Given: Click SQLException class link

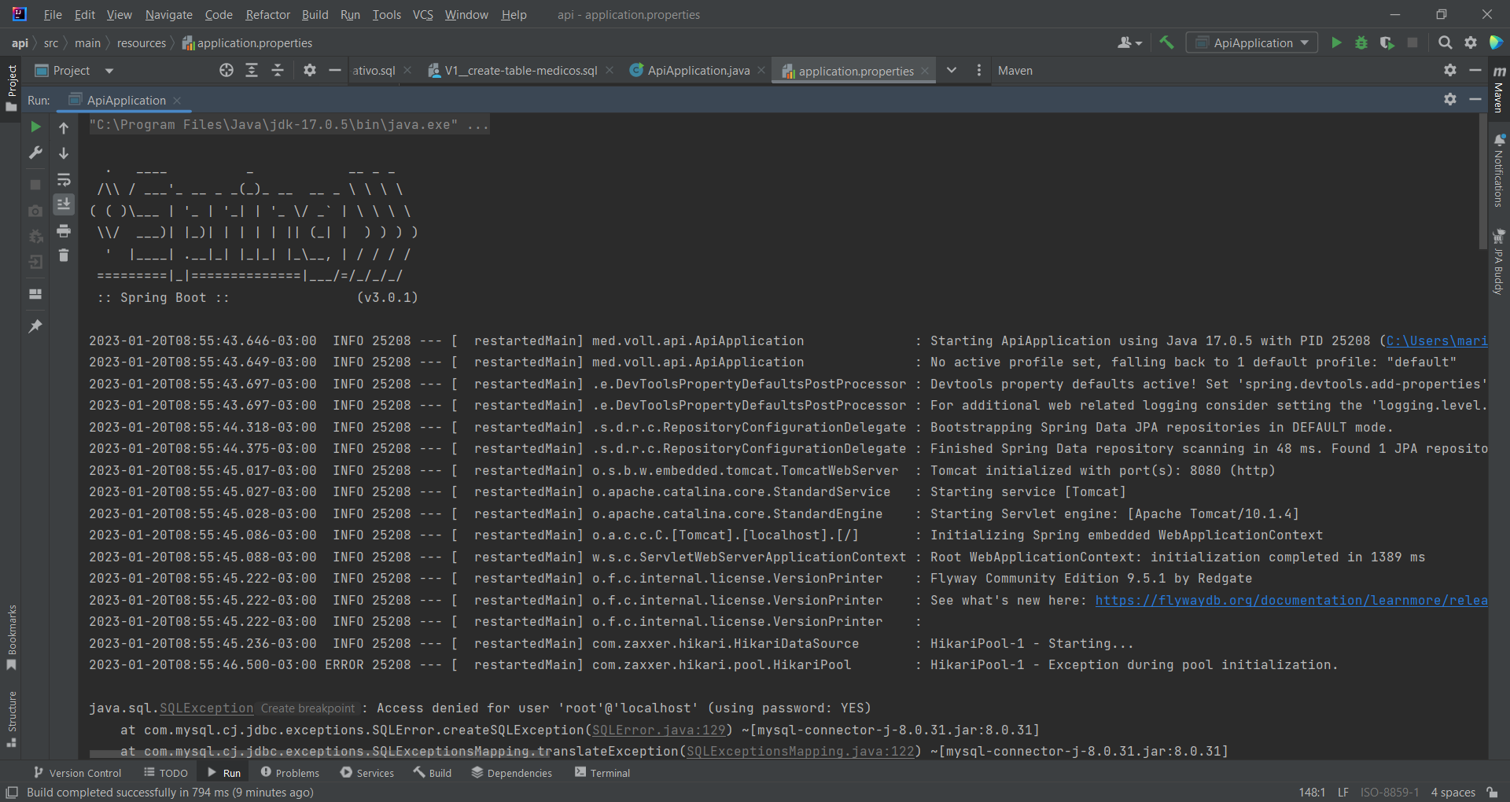Looking at the screenshot, I should tap(206, 708).
